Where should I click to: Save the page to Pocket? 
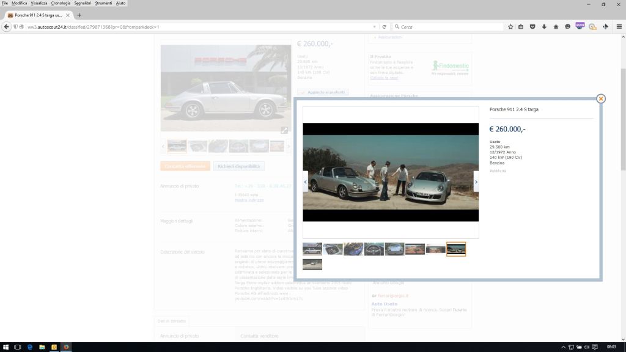pyautogui.click(x=532, y=27)
